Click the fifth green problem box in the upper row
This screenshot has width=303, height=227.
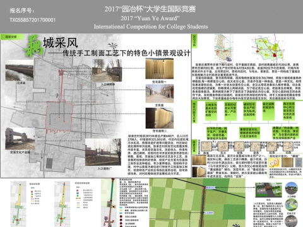[x=288, y=111]
